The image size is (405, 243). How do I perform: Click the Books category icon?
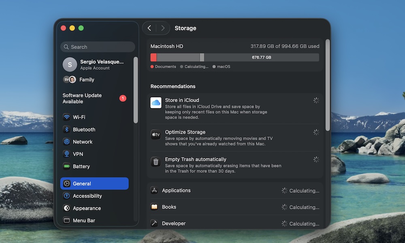(156, 207)
